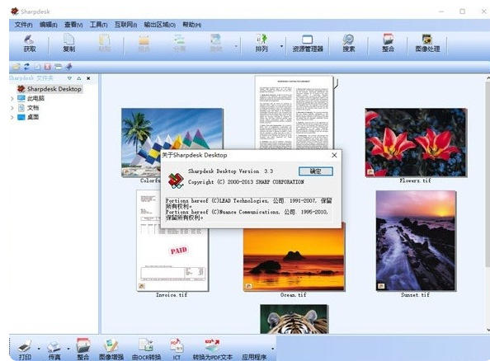Open the 资源管理器 (Explorer) tool
The width and height of the screenshot is (490, 361).
click(308, 44)
